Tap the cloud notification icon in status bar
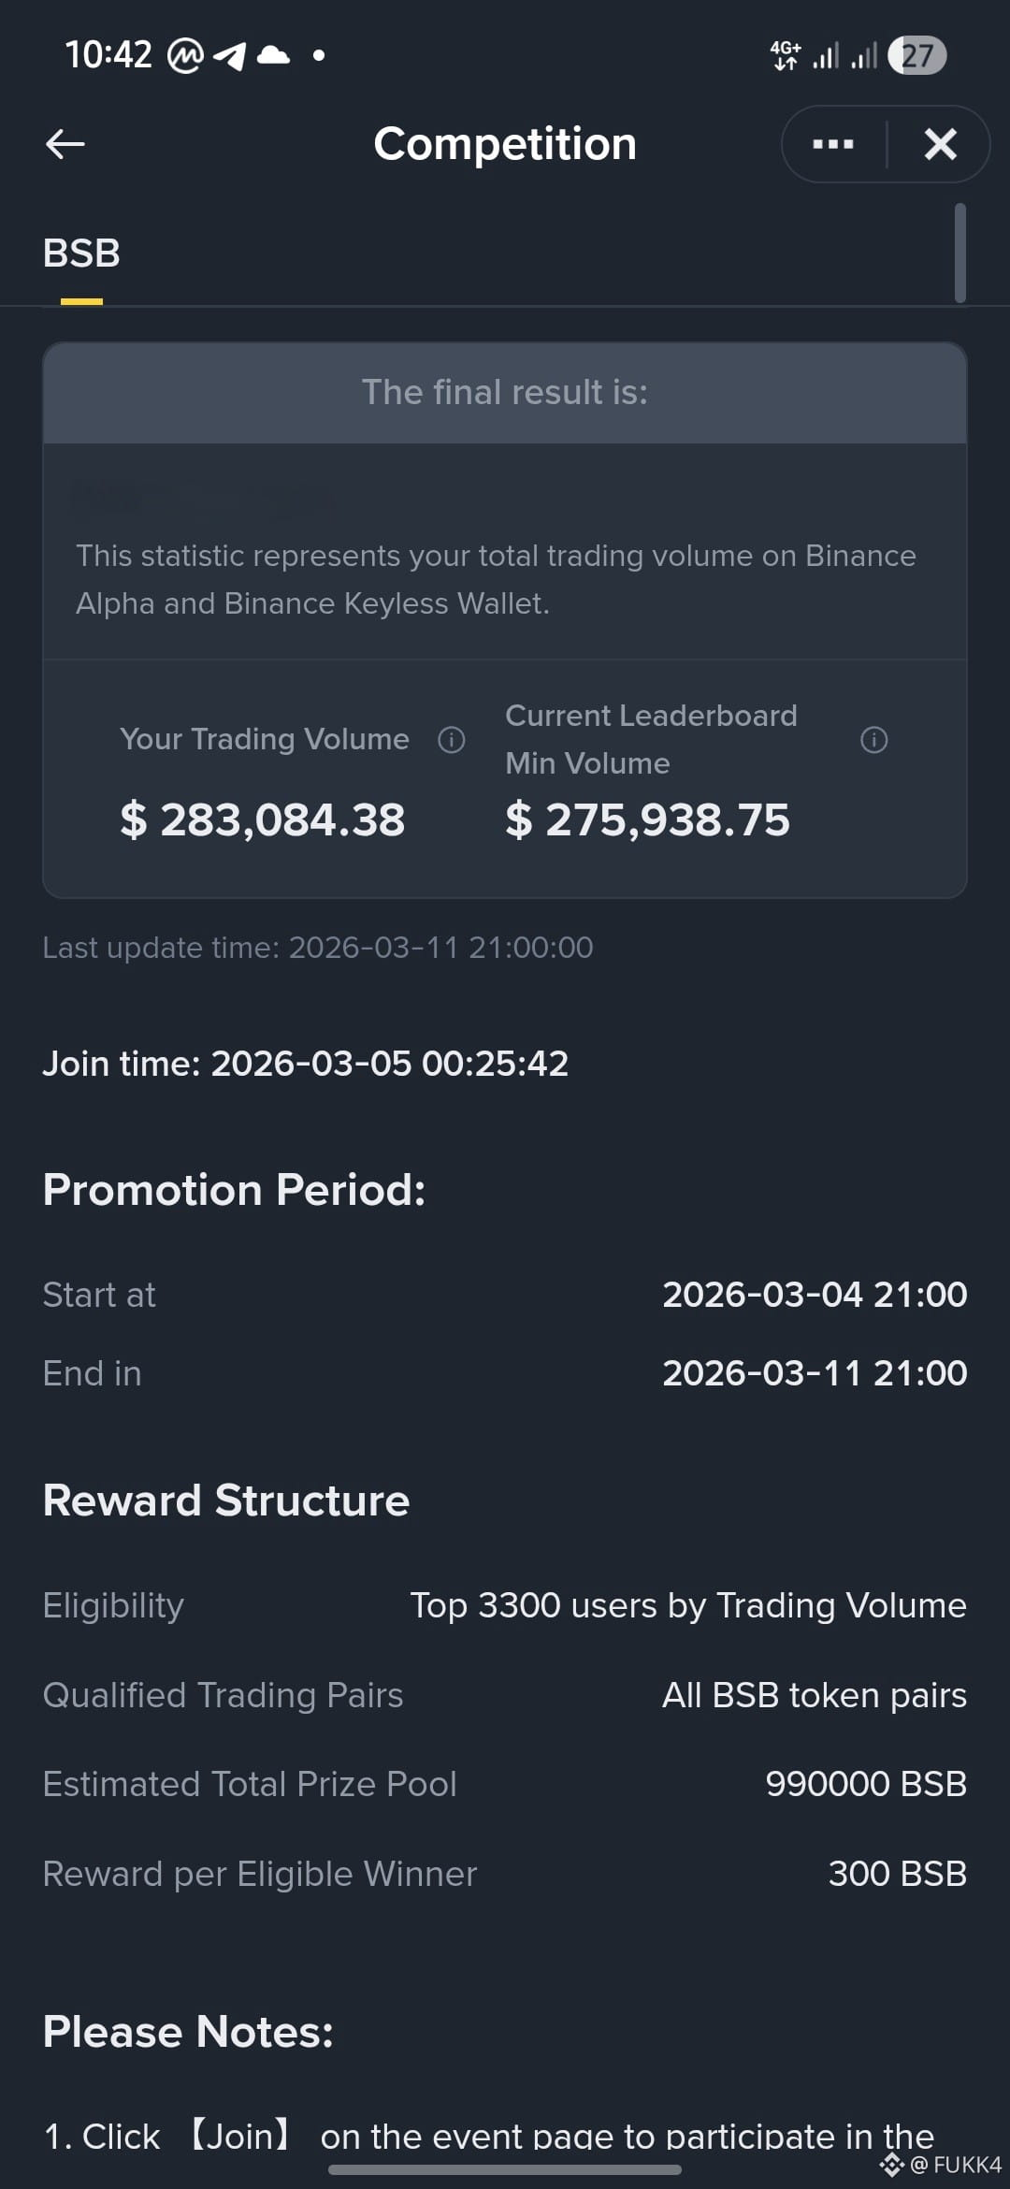The image size is (1010, 2189). pyautogui.click(x=273, y=54)
